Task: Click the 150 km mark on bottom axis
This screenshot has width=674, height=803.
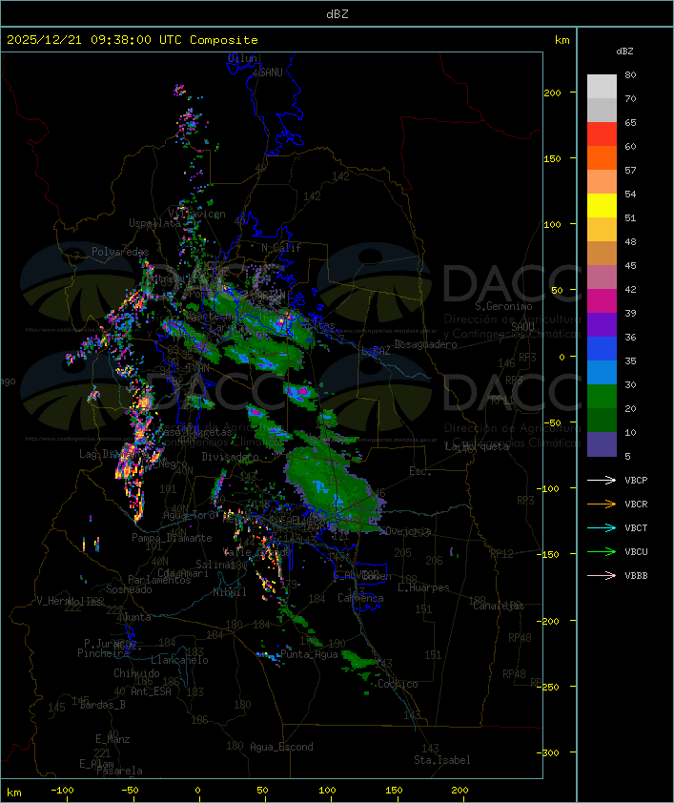Action: point(394,791)
